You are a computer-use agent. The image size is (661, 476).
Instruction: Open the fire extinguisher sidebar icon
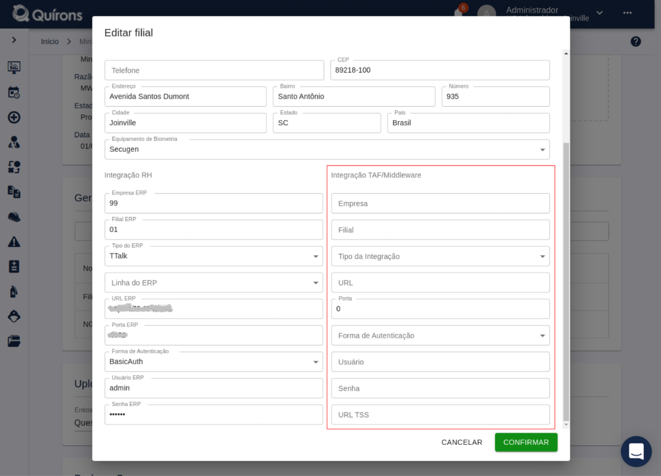coord(14,291)
